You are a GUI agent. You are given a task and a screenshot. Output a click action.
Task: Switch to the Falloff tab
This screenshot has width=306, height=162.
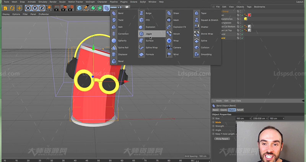click(240, 110)
